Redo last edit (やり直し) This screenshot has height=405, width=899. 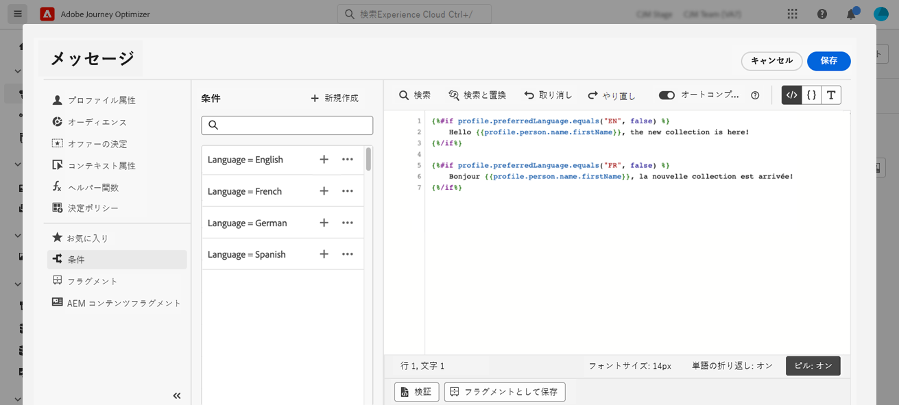click(612, 95)
